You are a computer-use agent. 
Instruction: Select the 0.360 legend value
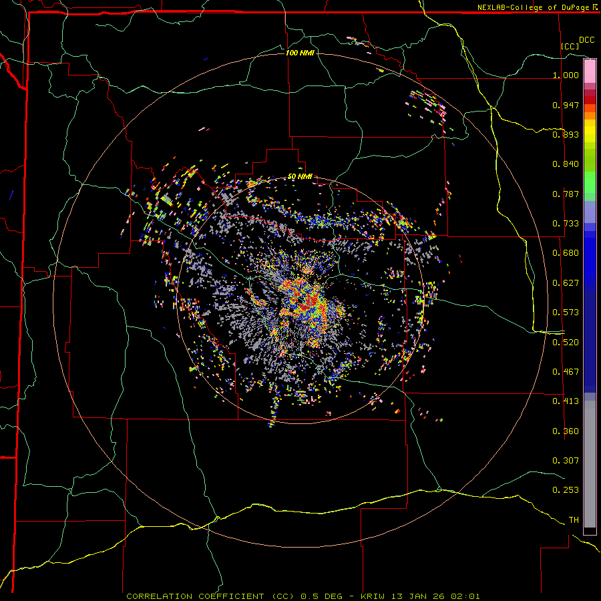pos(566,431)
